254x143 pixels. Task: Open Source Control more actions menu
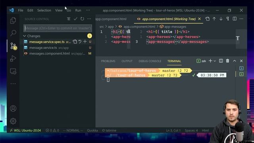(89, 19)
